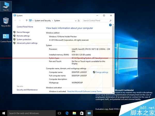The height and width of the screenshot is (116, 155).
Task: Click the System breadcrumb segment
Action: tap(57, 21)
